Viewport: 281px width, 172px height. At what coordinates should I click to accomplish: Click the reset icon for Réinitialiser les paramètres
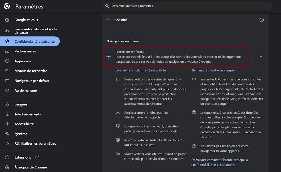coord(7,143)
